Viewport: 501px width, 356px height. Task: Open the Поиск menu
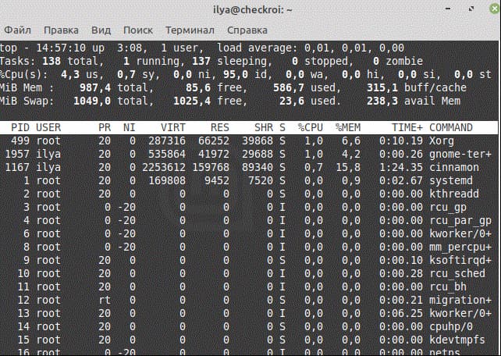pos(138,30)
